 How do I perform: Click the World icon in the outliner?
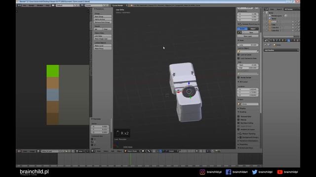tap(270, 19)
